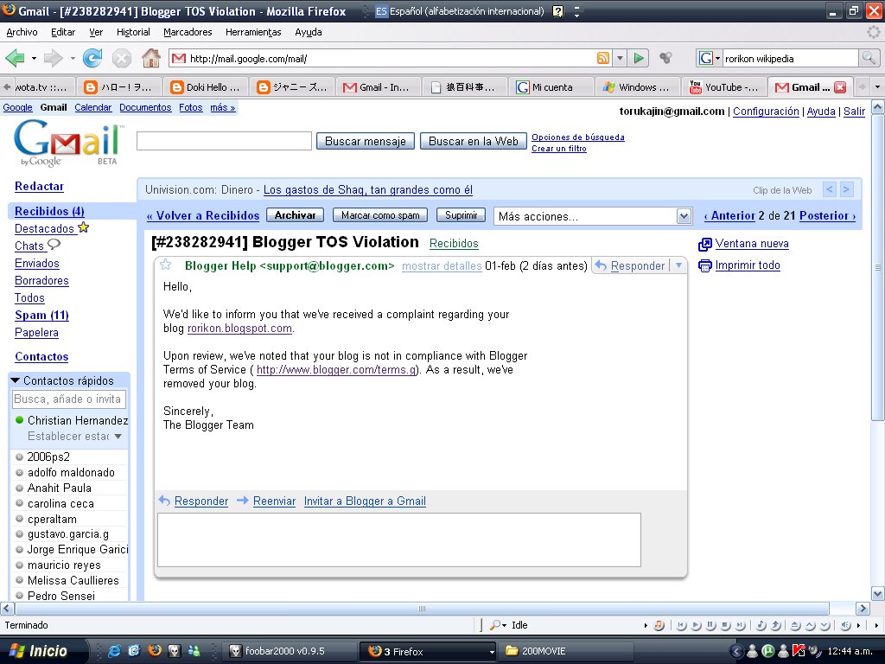Switch to the YouTube tab
Image resolution: width=885 pixels, height=664 pixels.
click(x=723, y=87)
